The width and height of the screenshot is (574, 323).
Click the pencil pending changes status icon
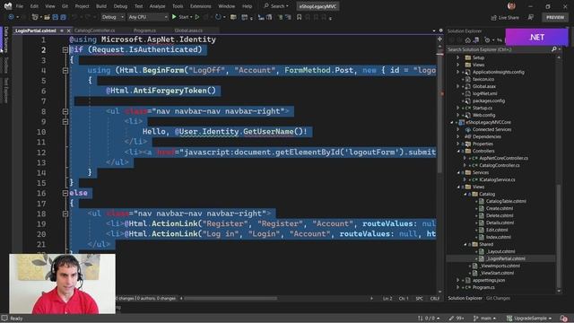(x=451, y=319)
